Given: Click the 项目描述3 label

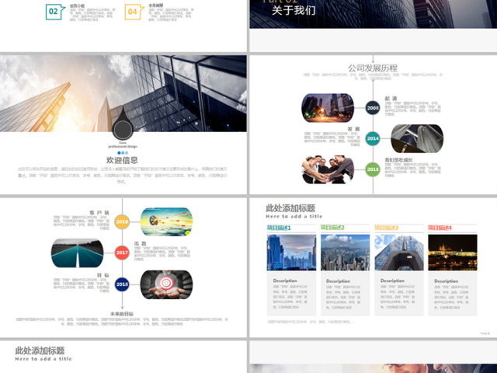Looking at the screenshot, I should 387,228.
